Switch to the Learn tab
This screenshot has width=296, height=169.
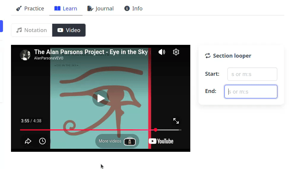[66, 9]
